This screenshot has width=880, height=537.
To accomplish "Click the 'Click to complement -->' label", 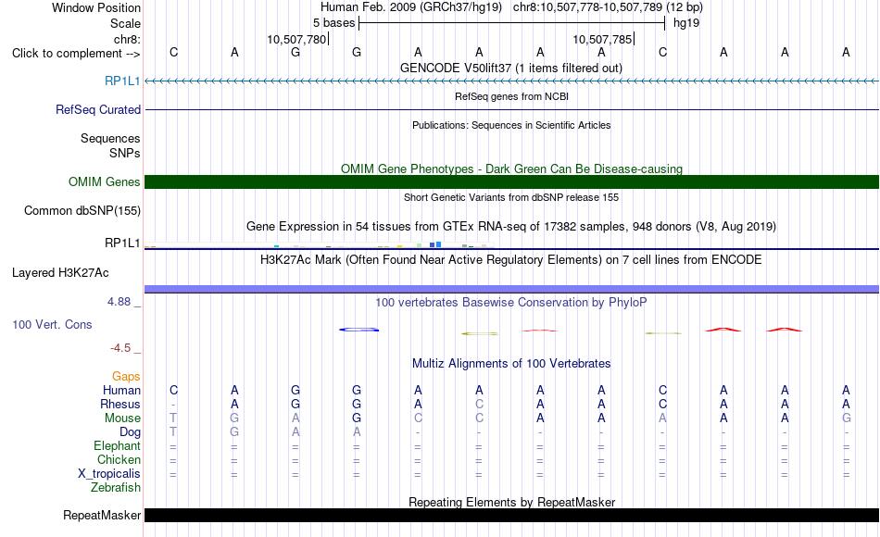I will tap(76, 54).
